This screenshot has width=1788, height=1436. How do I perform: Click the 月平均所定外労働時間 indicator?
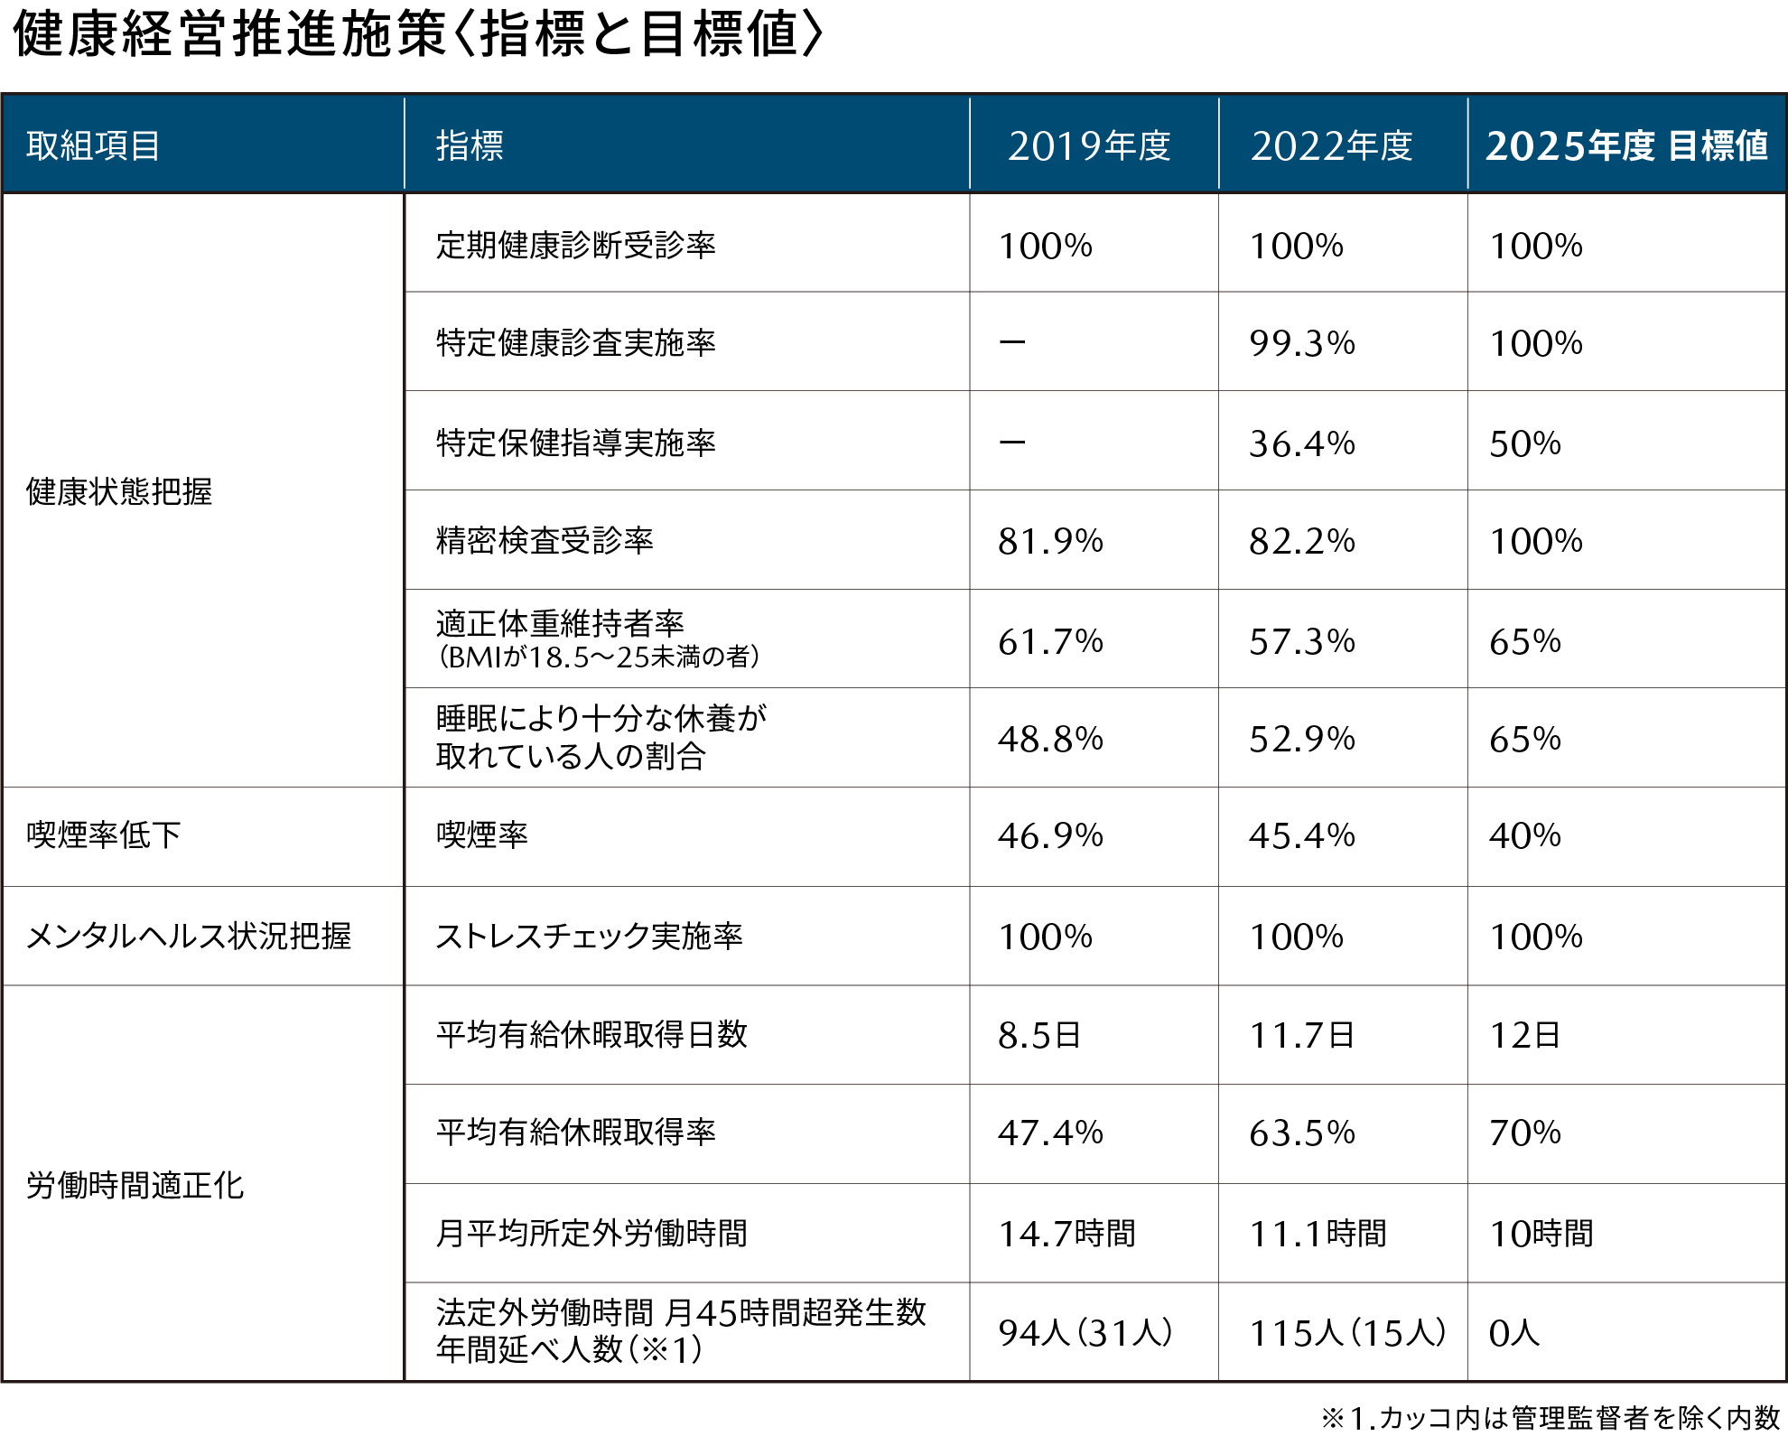(591, 1233)
